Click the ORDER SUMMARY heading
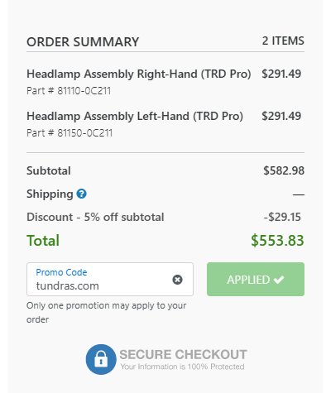Screen dimensions: 326x393 (x=83, y=42)
